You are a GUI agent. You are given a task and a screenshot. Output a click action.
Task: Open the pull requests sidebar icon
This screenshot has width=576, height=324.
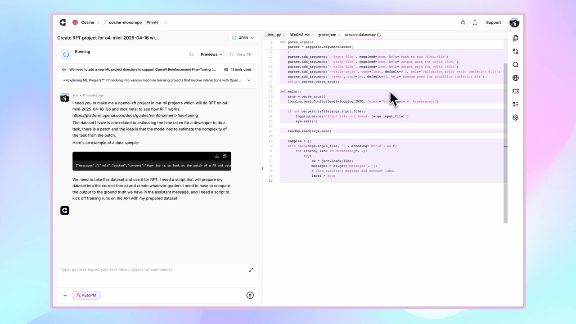[515, 51]
